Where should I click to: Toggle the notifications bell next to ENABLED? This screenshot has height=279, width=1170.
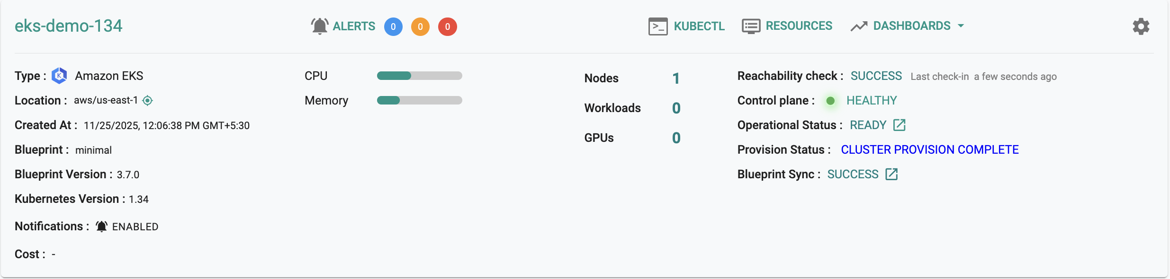[x=101, y=227]
